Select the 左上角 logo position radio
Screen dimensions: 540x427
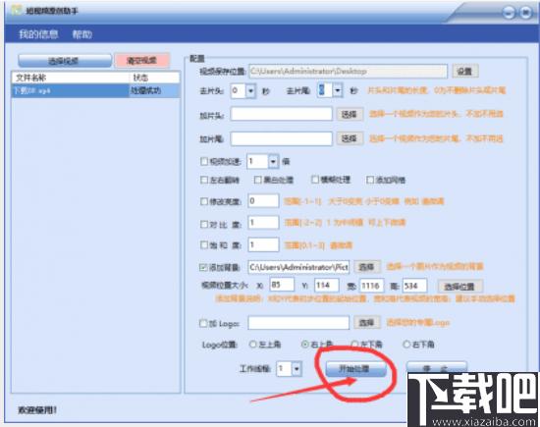(252, 344)
